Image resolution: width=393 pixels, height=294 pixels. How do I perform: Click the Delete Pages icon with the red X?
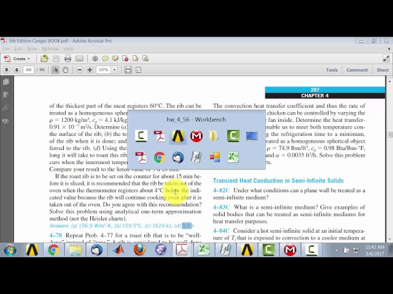[125, 59]
